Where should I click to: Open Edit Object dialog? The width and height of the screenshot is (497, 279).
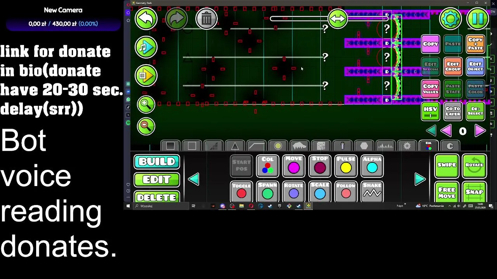476,67
